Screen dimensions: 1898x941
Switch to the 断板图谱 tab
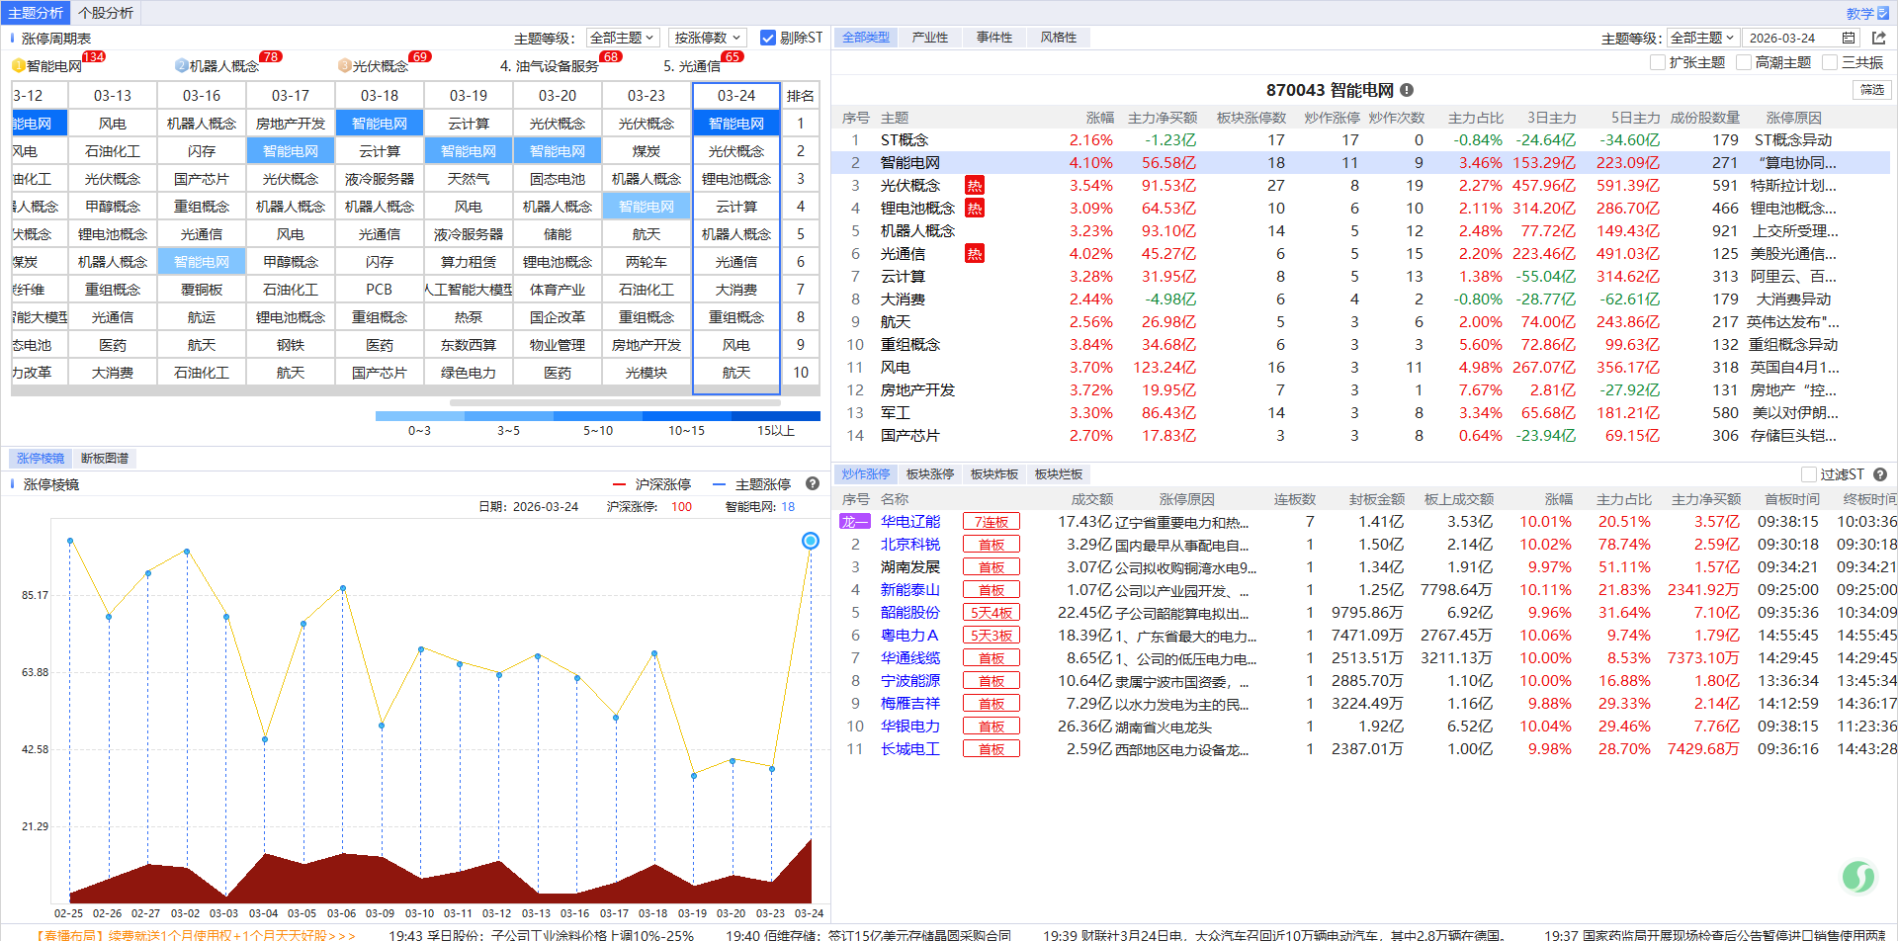[x=105, y=459]
